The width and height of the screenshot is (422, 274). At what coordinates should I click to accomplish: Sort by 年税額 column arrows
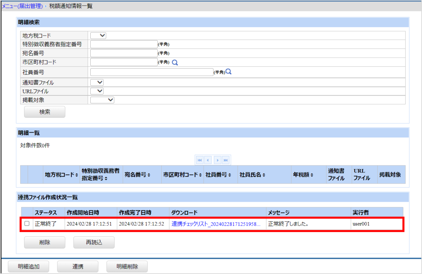click(x=312, y=175)
